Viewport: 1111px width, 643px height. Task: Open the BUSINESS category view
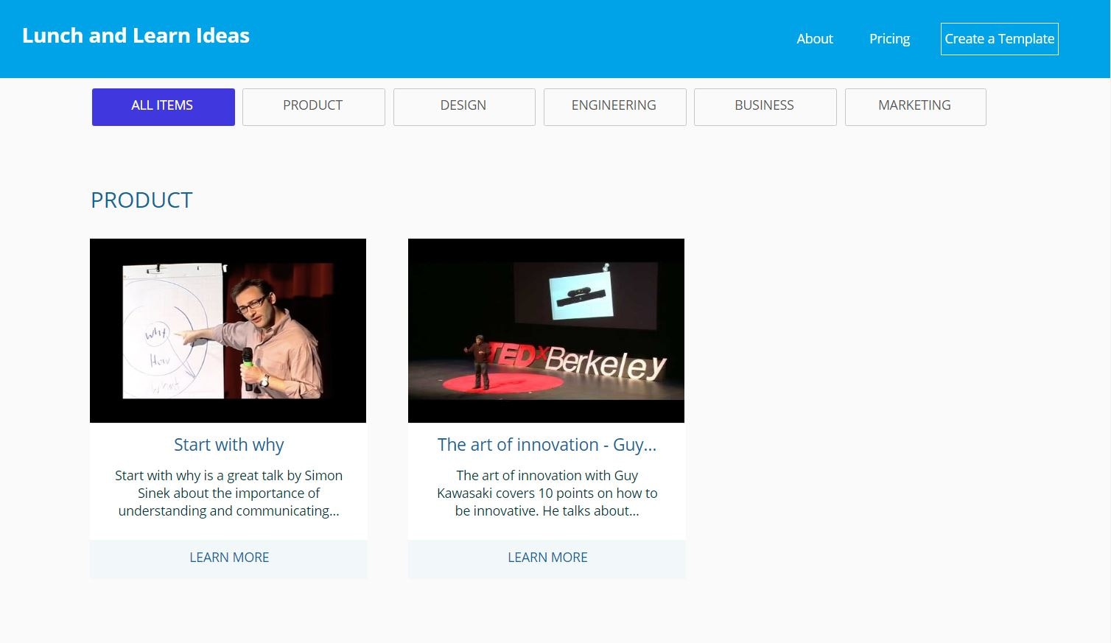[x=764, y=106]
